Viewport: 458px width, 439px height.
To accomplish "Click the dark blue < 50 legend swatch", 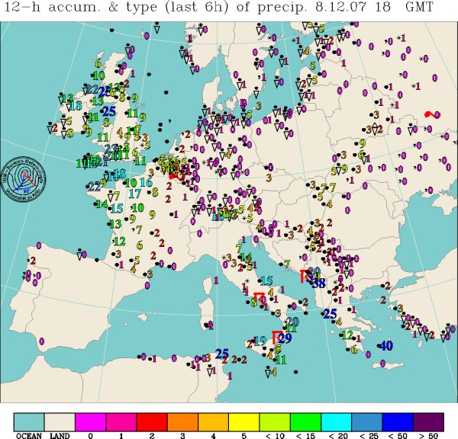I will coord(398,421).
